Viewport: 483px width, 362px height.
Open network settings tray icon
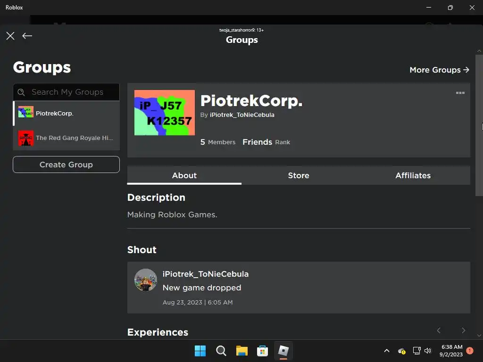[x=417, y=351]
